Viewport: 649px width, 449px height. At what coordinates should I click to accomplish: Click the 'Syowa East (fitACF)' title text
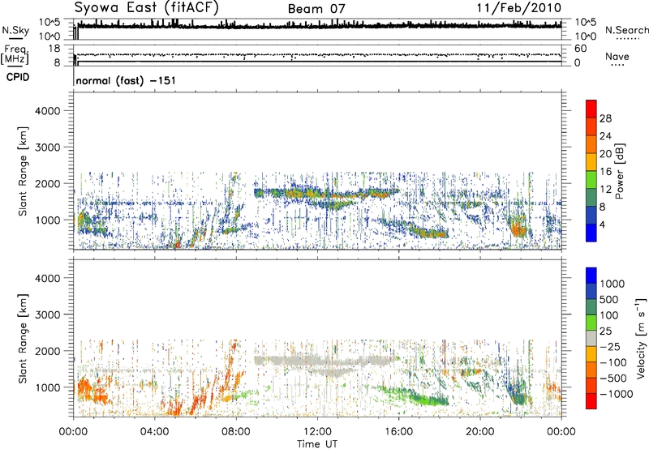(x=146, y=7)
